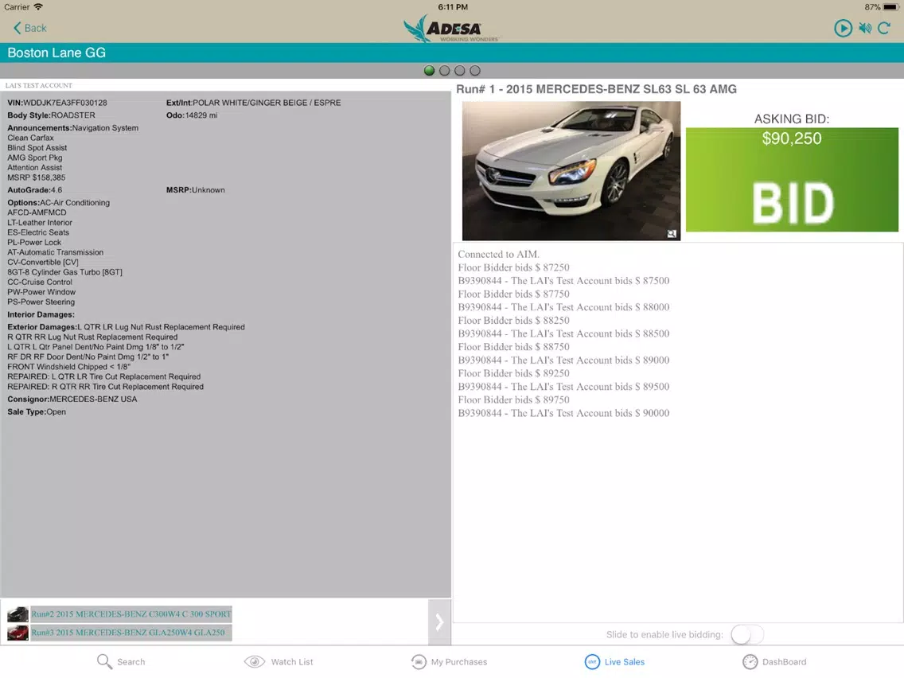Image resolution: width=904 pixels, height=678 pixels.
Task: Tap the ADESA logo
Action: 451,29
